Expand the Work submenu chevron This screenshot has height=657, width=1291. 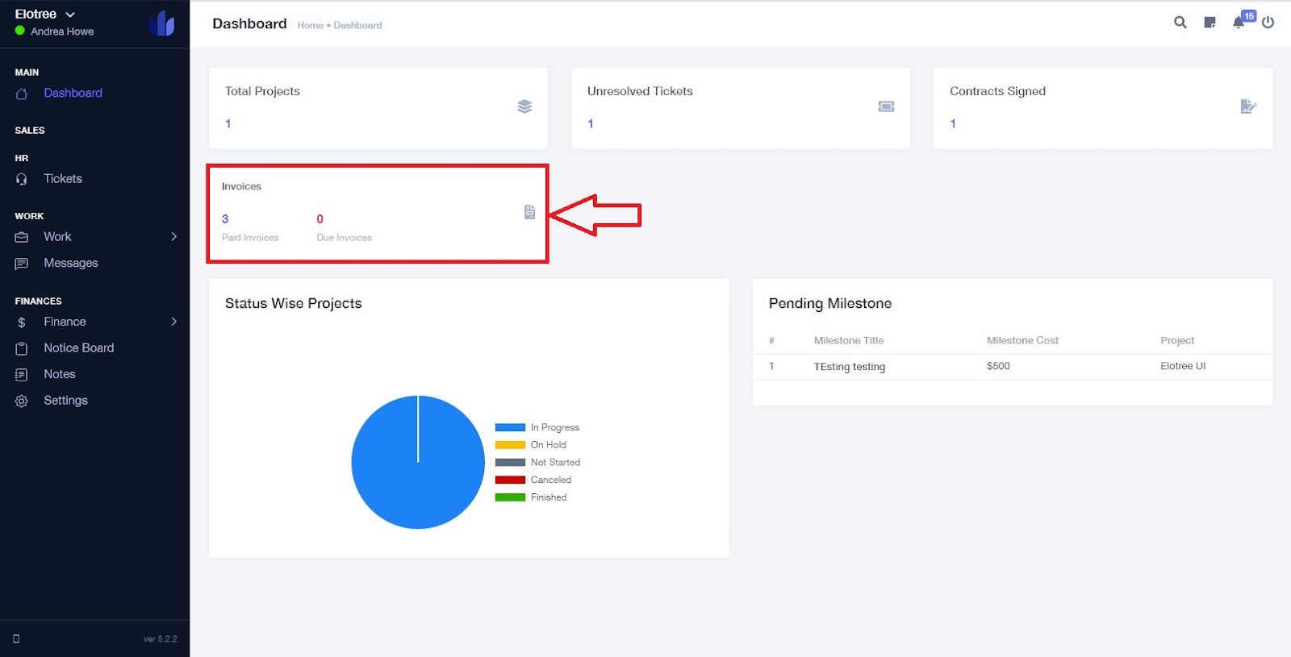[x=173, y=236]
